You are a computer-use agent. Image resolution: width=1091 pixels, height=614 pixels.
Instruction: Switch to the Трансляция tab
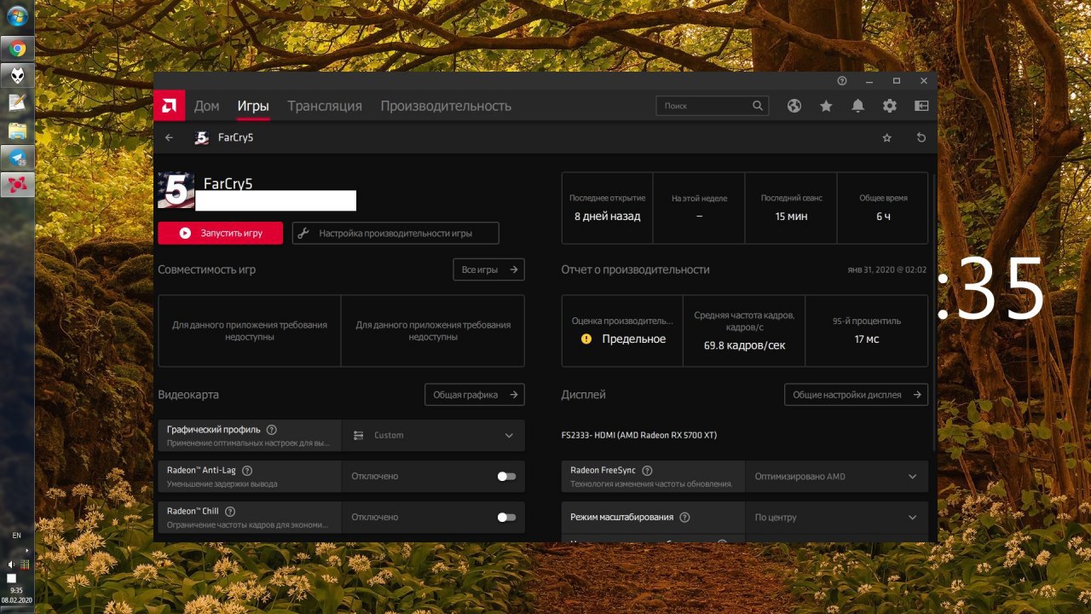[325, 106]
